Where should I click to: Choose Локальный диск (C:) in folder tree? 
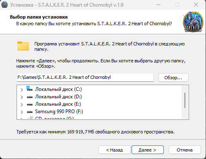point(58,89)
